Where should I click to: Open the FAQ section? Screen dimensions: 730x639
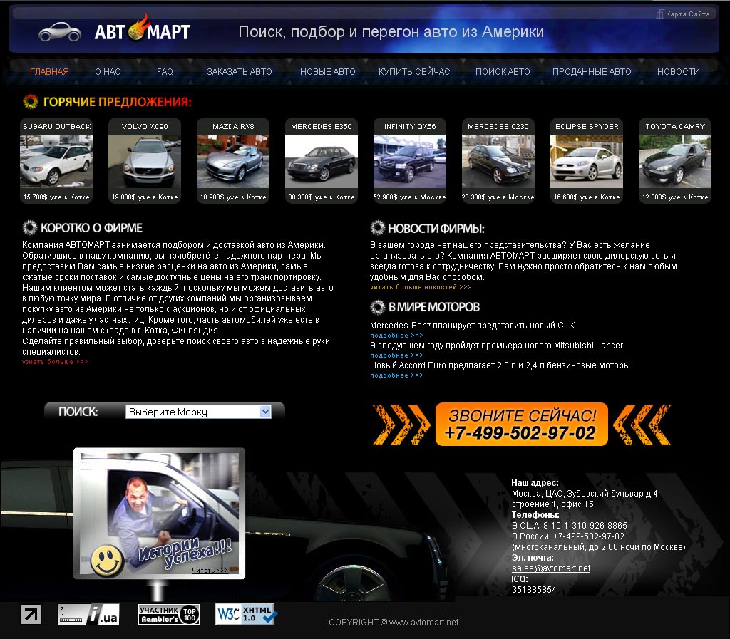pos(165,71)
